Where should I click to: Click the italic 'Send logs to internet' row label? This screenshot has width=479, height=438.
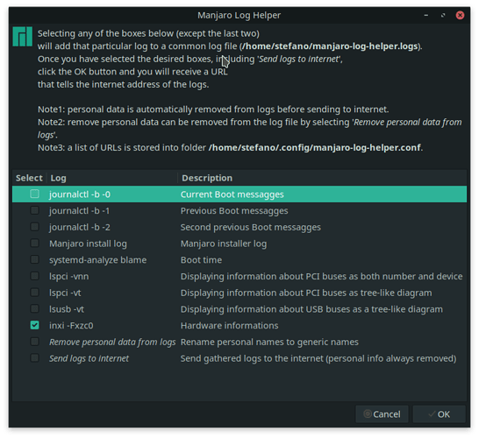pyautogui.click(x=89, y=358)
